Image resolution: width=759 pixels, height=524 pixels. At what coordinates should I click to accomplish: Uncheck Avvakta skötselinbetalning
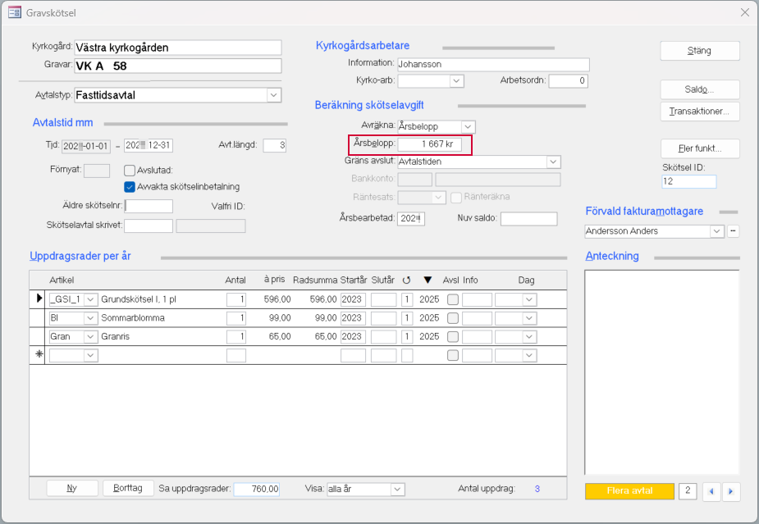[x=130, y=187]
